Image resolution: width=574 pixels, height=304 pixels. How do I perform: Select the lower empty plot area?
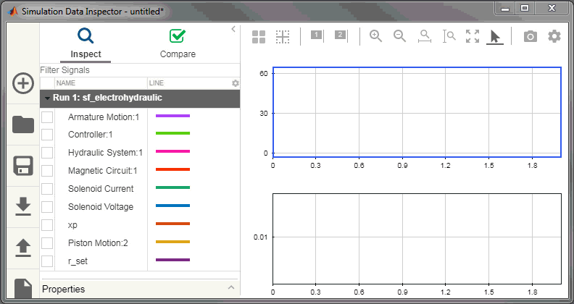(417, 239)
